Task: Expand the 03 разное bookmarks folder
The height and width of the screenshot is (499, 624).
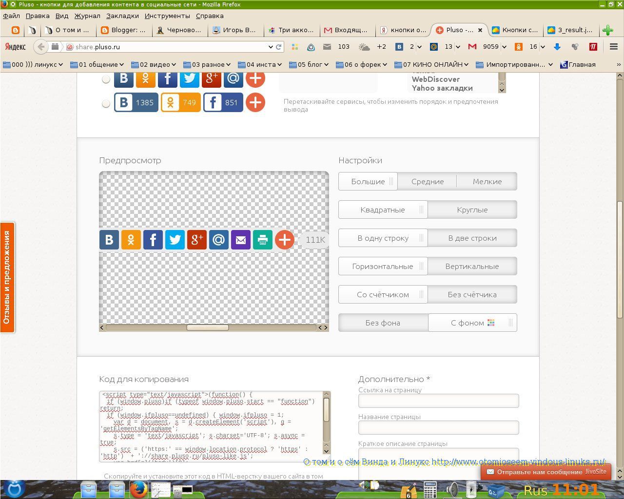Action: [x=207, y=64]
